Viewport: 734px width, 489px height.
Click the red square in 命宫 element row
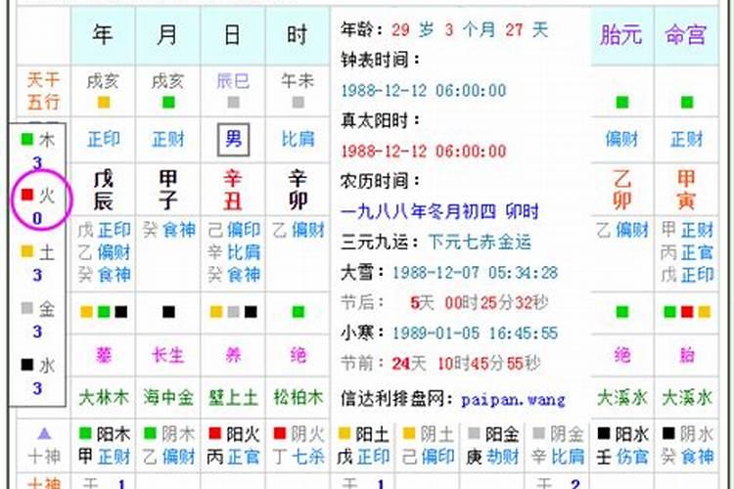687,312
